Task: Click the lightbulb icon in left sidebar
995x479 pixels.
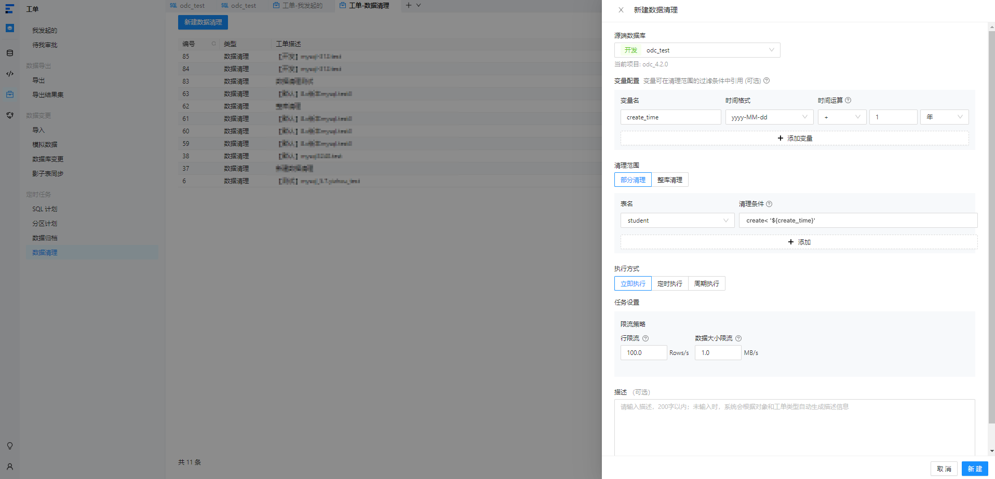Action: pos(10,446)
